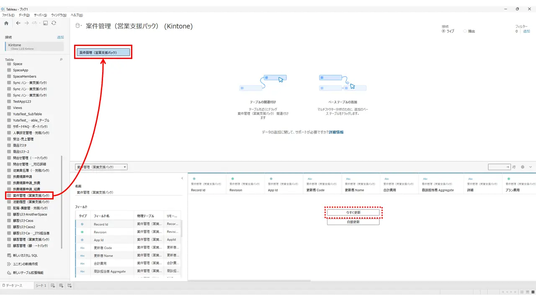Screen dimensions: 536x301
Task: Click table icon next to SpaceApp
Action: [x=9, y=70]
